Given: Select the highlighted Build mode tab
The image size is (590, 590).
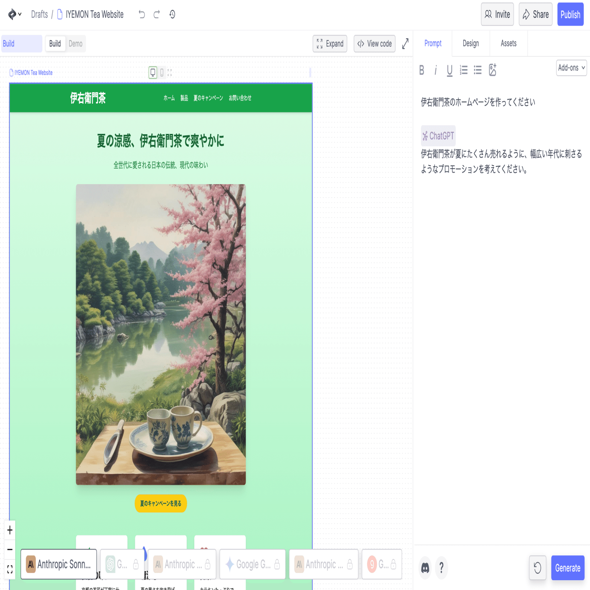Looking at the screenshot, I should [x=22, y=44].
